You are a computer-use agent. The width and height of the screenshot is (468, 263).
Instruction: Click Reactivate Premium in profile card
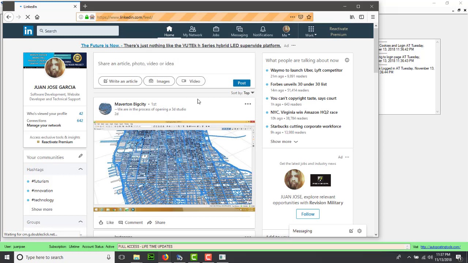55,142
